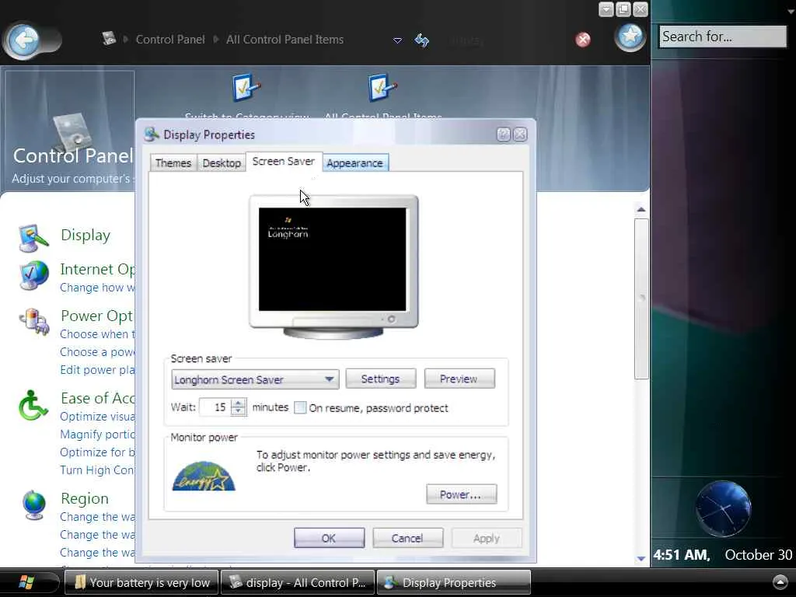796x597 pixels.
Task: Click the Region globe icon
Action: click(x=34, y=505)
